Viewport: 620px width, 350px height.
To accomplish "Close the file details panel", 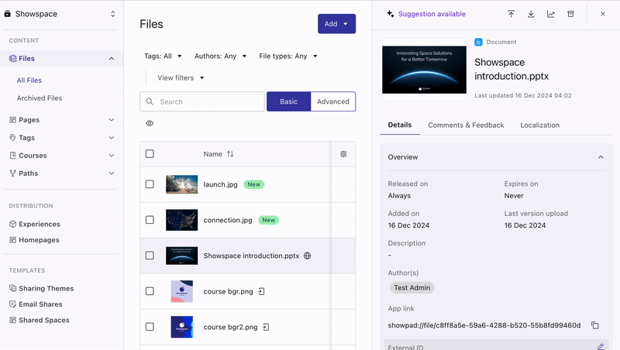I will tap(603, 14).
